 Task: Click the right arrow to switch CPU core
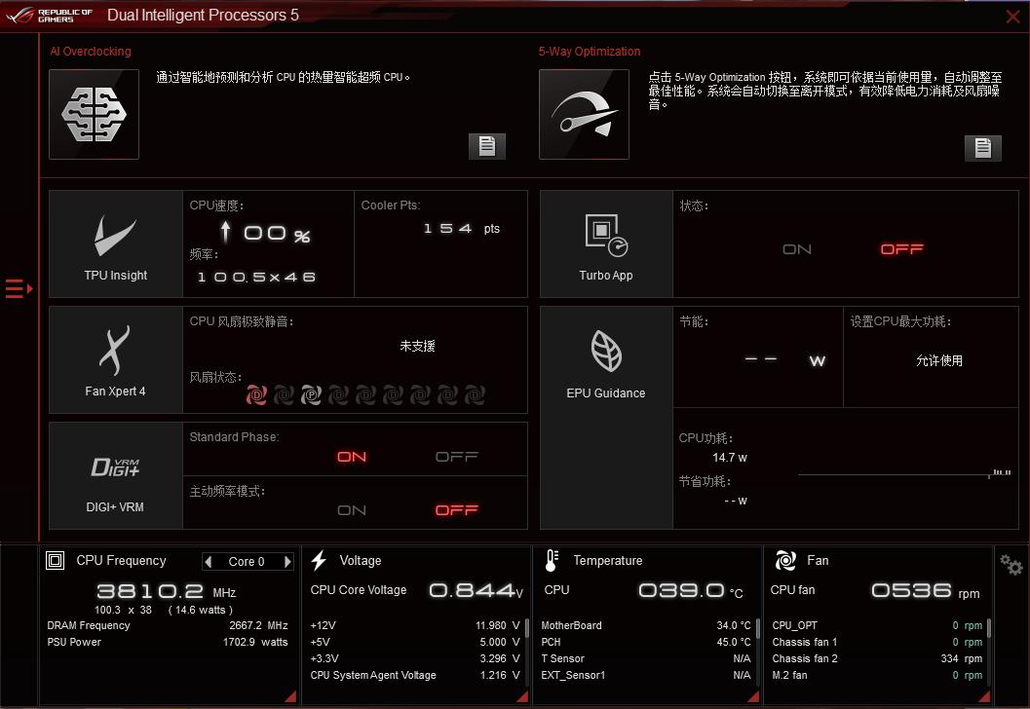[286, 561]
